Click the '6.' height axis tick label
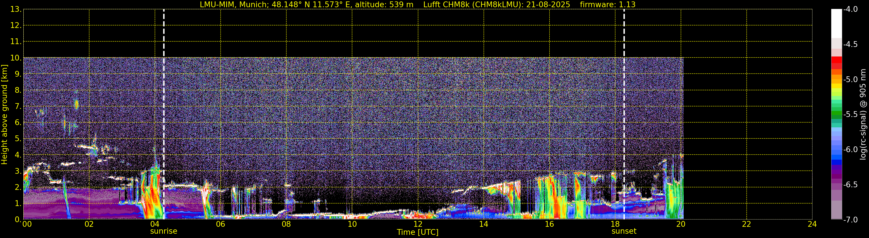 click(18, 123)
